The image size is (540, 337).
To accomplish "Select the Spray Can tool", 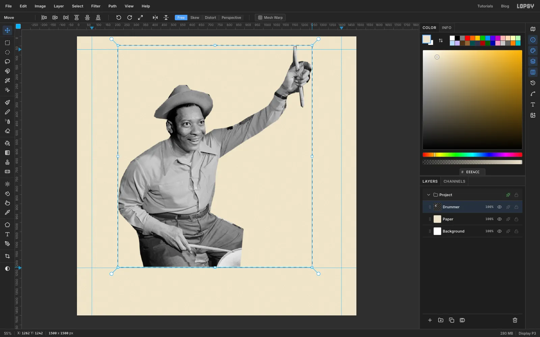I will tap(7, 121).
